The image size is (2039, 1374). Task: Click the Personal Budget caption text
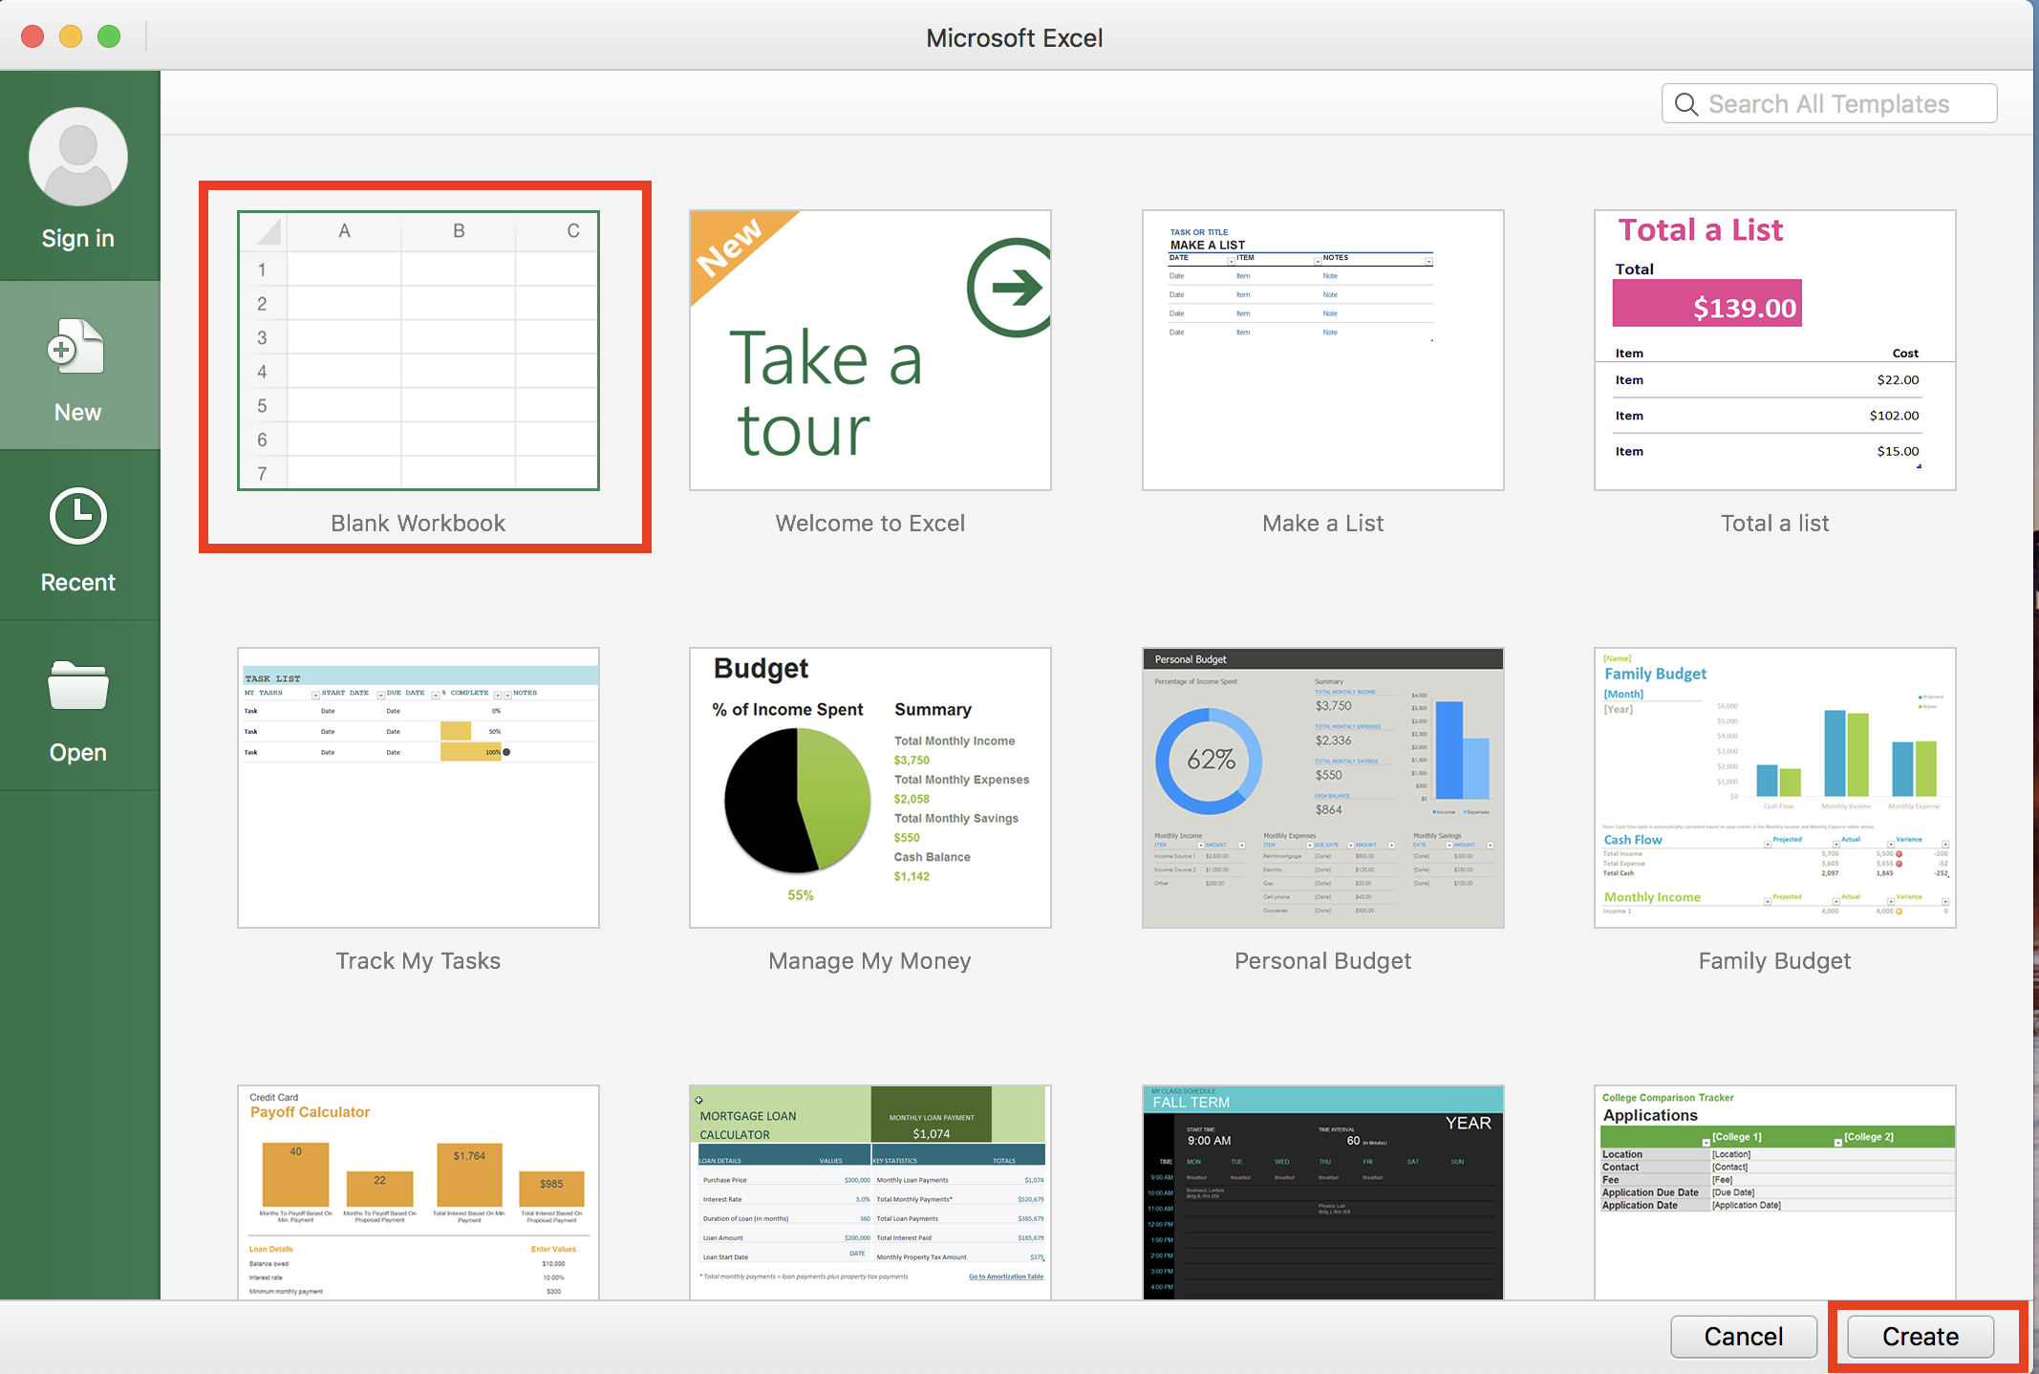(x=1323, y=961)
